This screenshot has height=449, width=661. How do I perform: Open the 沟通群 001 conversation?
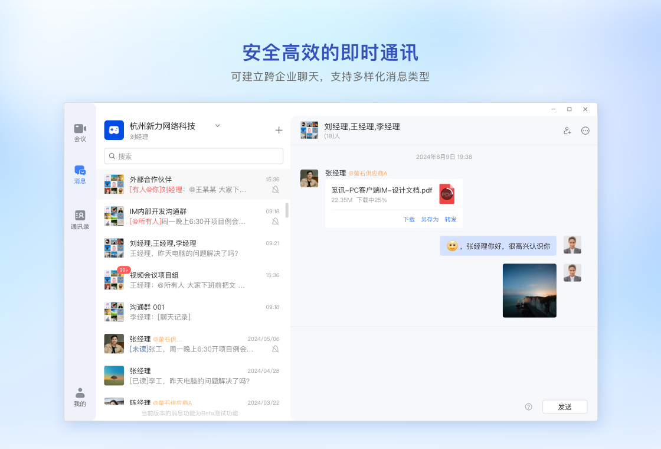pyautogui.click(x=193, y=312)
